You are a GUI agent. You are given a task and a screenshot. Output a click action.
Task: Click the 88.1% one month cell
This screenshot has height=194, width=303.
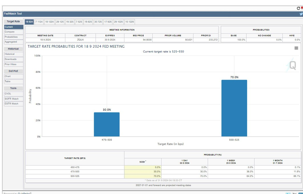click(278, 176)
